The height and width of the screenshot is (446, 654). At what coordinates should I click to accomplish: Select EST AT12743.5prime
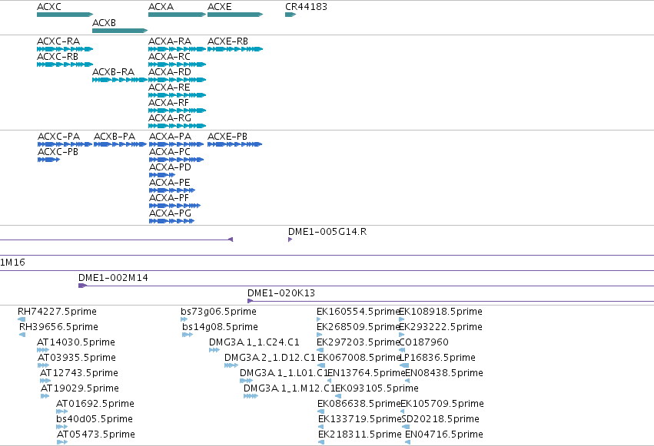[45, 381]
